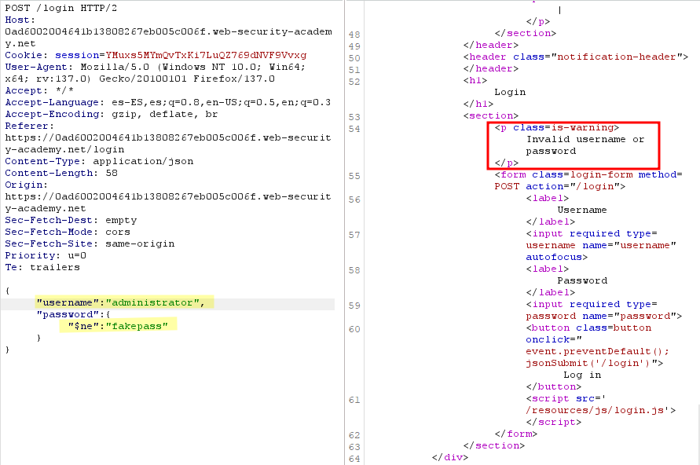The image size is (700, 465).
Task: Select the trailers value
Action: click(x=55, y=267)
